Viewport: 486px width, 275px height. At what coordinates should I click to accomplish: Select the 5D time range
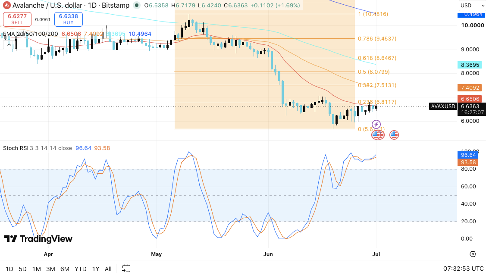point(22,269)
